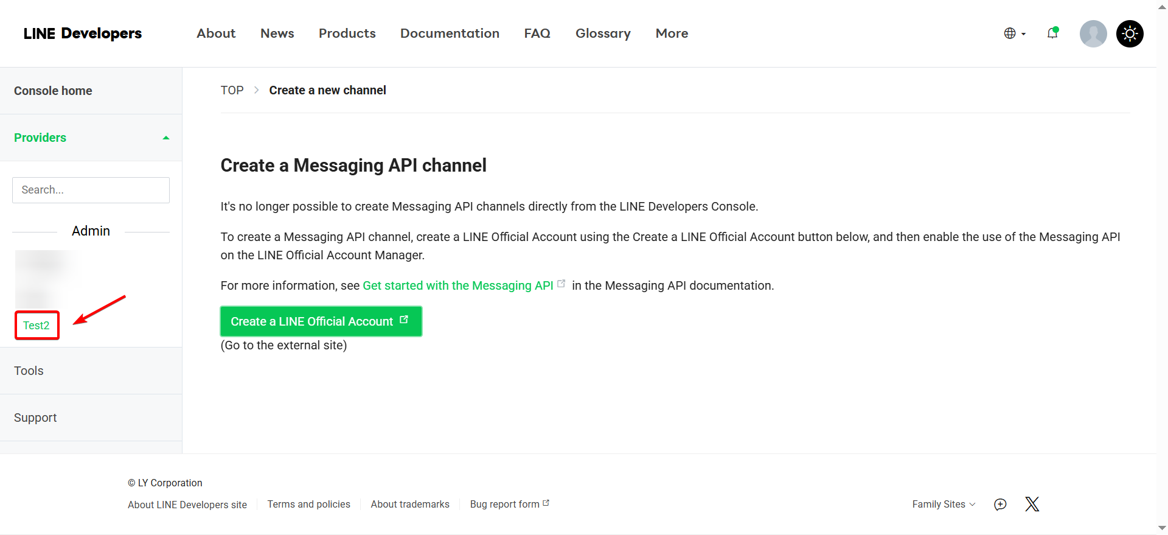Image resolution: width=1168 pixels, height=535 pixels.
Task: Open the X social icon
Action: 1032,504
